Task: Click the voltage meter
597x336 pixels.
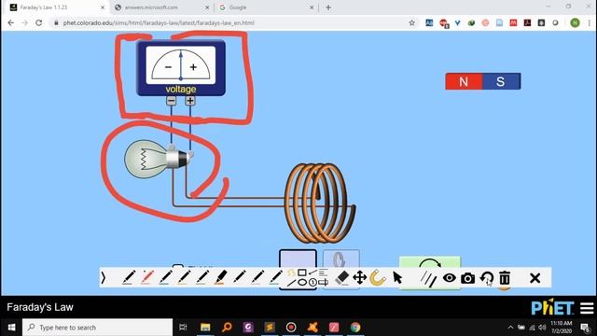Action: coord(181,68)
